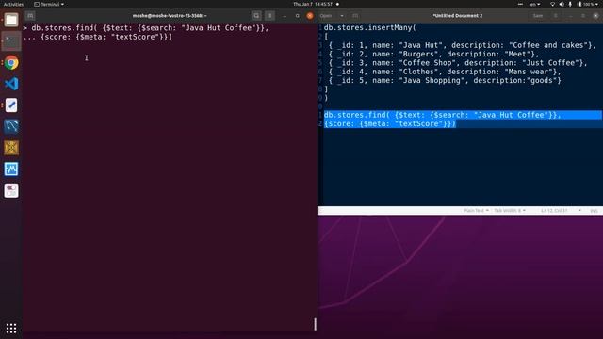603x339 pixels.
Task: Click db.stores.find command in terminal
Action: (x=150, y=28)
